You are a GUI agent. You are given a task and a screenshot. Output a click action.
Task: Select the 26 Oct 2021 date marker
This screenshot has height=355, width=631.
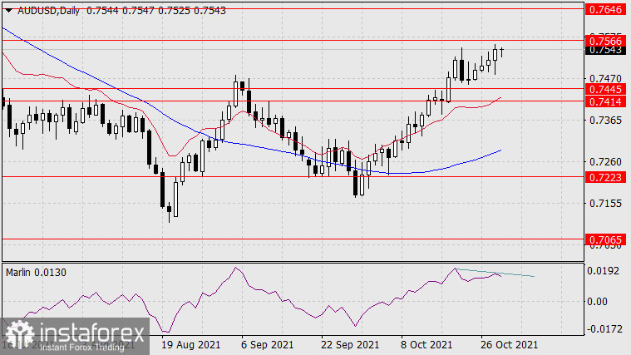(507, 344)
